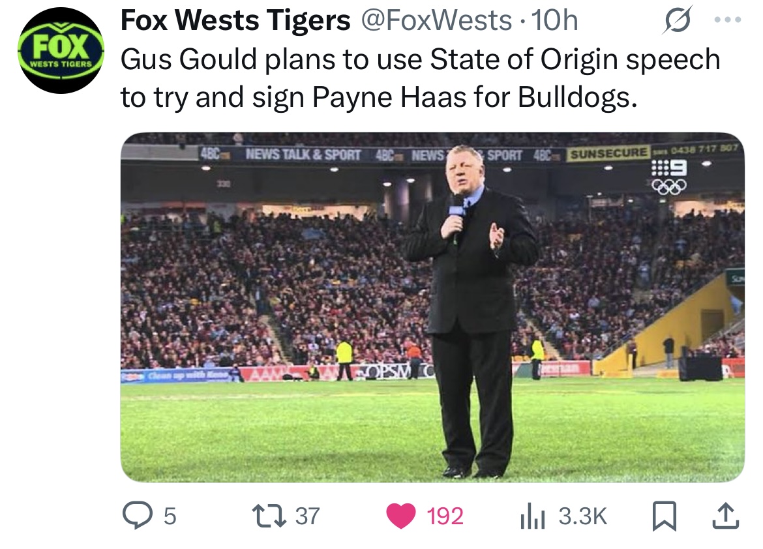Image resolution: width=763 pixels, height=549 pixels.
Task: Click the Grok slashed-circle icon
Action: pyautogui.click(x=677, y=20)
